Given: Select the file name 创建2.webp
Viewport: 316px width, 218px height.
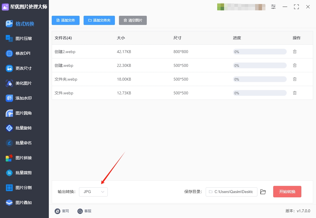Looking at the screenshot, I should [65, 52].
